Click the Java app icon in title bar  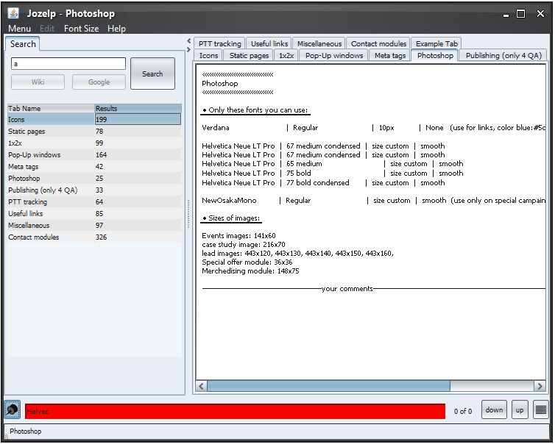pyautogui.click(x=13, y=13)
